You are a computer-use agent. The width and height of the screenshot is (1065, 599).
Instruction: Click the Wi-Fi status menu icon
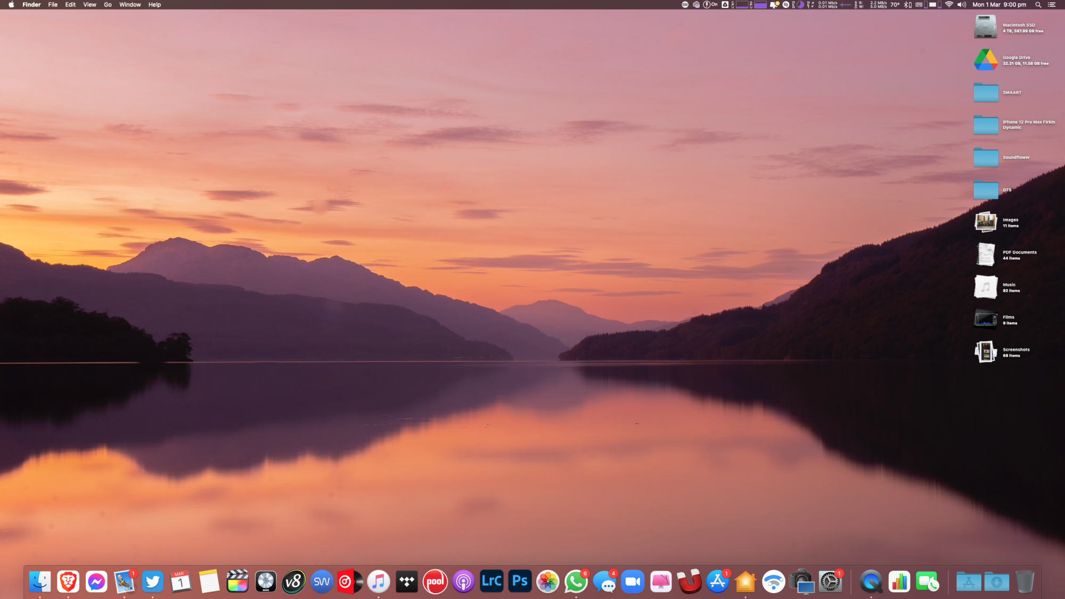click(x=949, y=5)
